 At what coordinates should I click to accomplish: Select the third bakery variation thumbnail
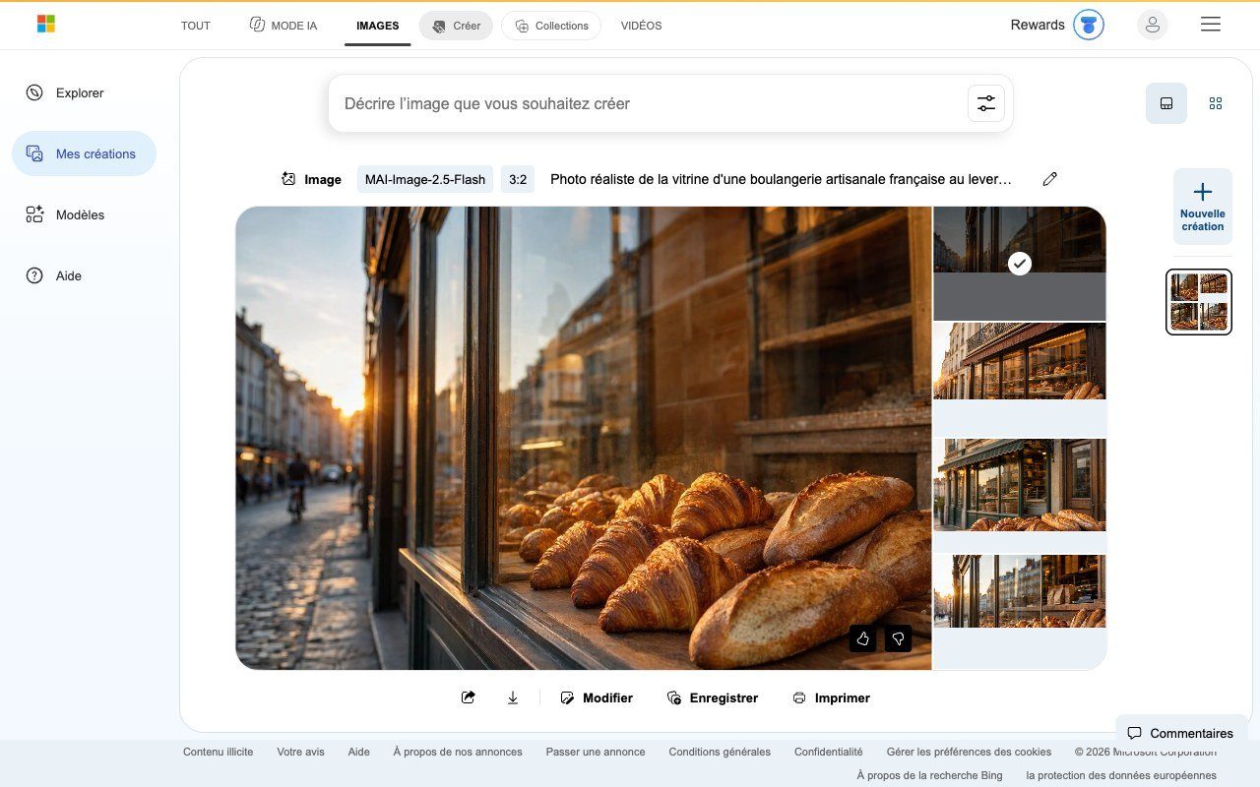click(x=1020, y=485)
